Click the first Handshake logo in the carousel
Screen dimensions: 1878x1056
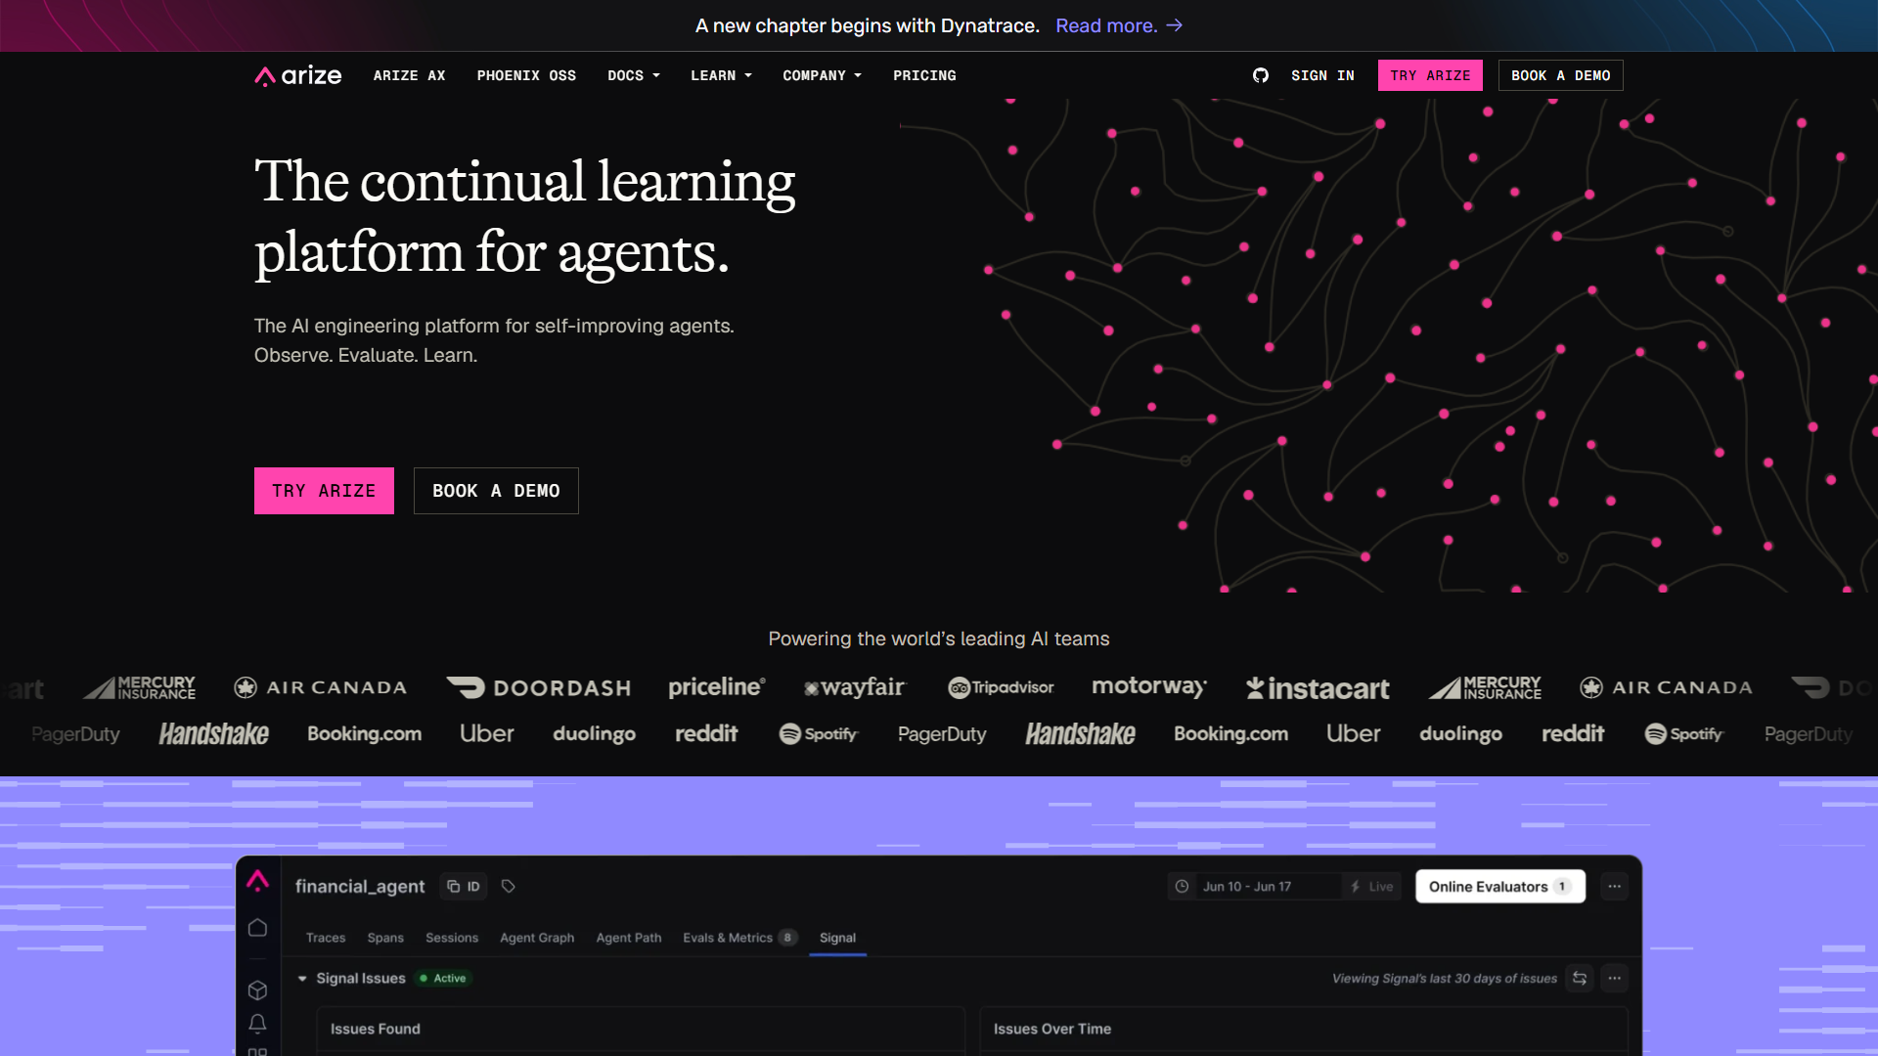tap(213, 733)
